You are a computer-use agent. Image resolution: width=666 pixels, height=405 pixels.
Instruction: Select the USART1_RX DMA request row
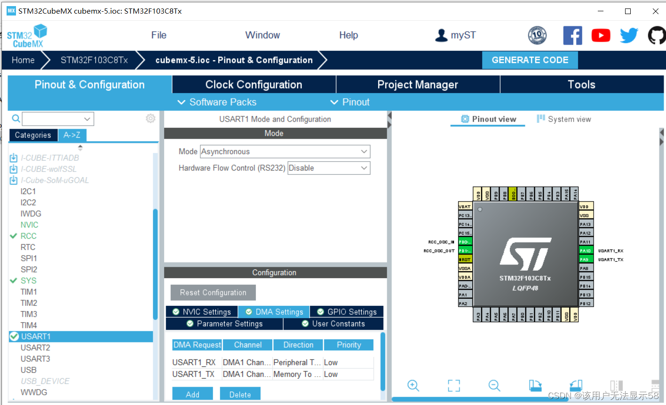click(x=273, y=362)
